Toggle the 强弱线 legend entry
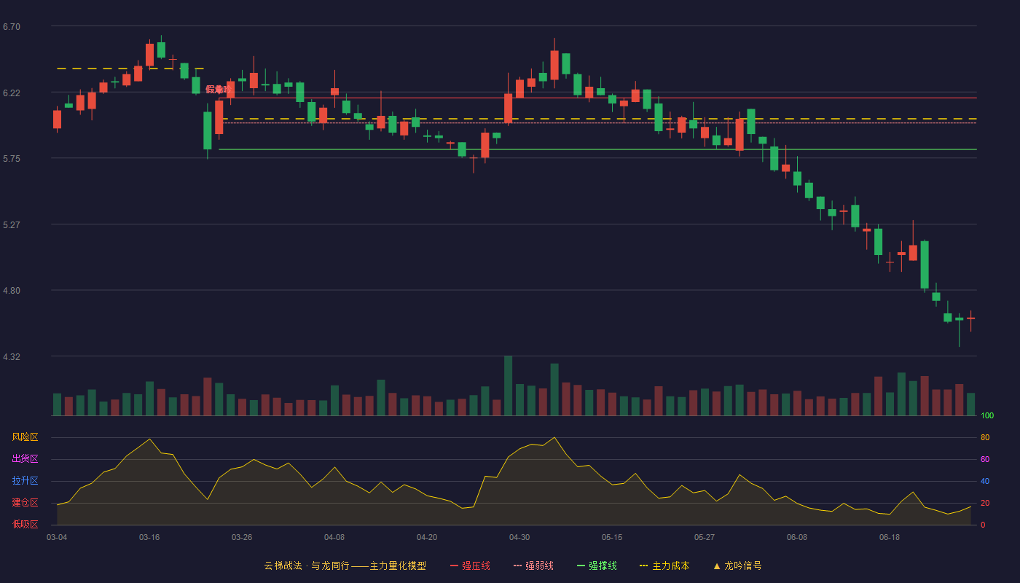1020x583 pixels. coord(533,566)
